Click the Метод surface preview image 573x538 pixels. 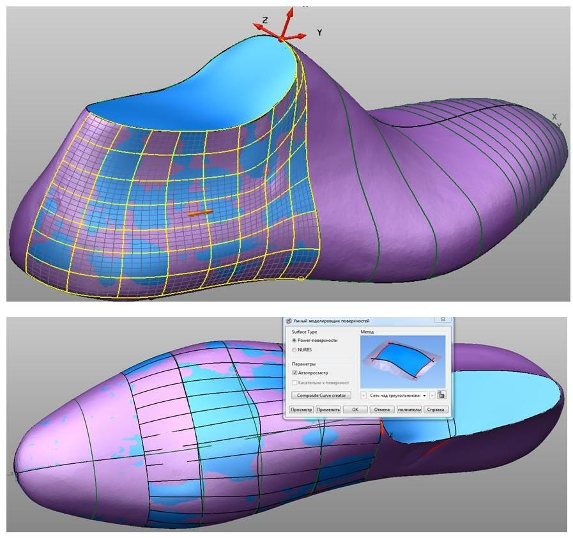[x=402, y=361]
